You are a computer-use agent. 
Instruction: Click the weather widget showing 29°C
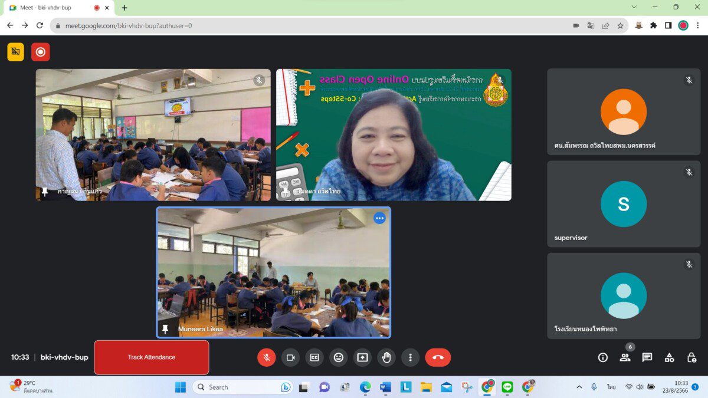(x=31, y=387)
